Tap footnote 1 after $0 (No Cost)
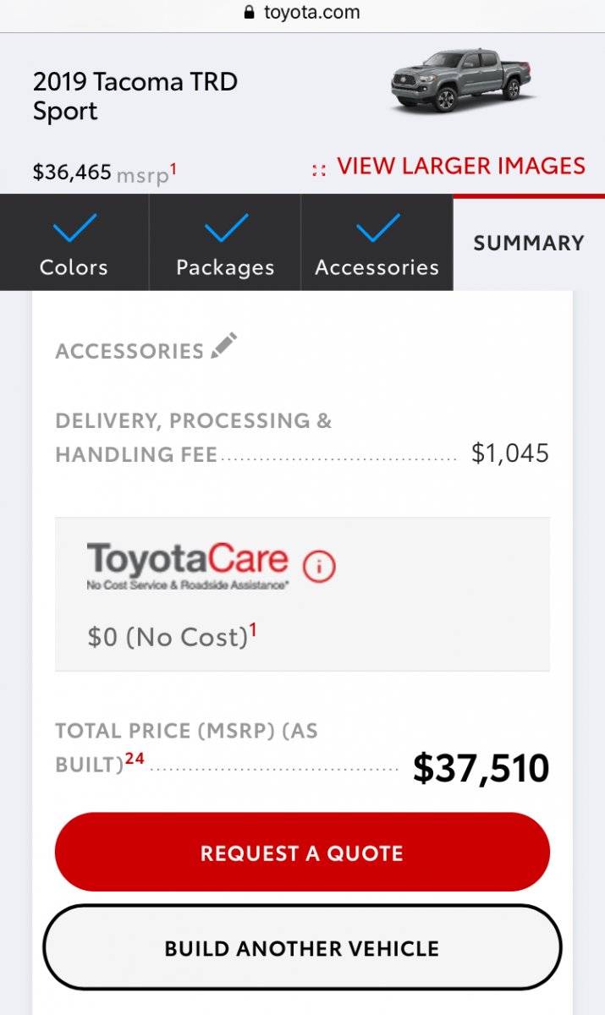The height and width of the screenshot is (1015, 605). coord(252,629)
